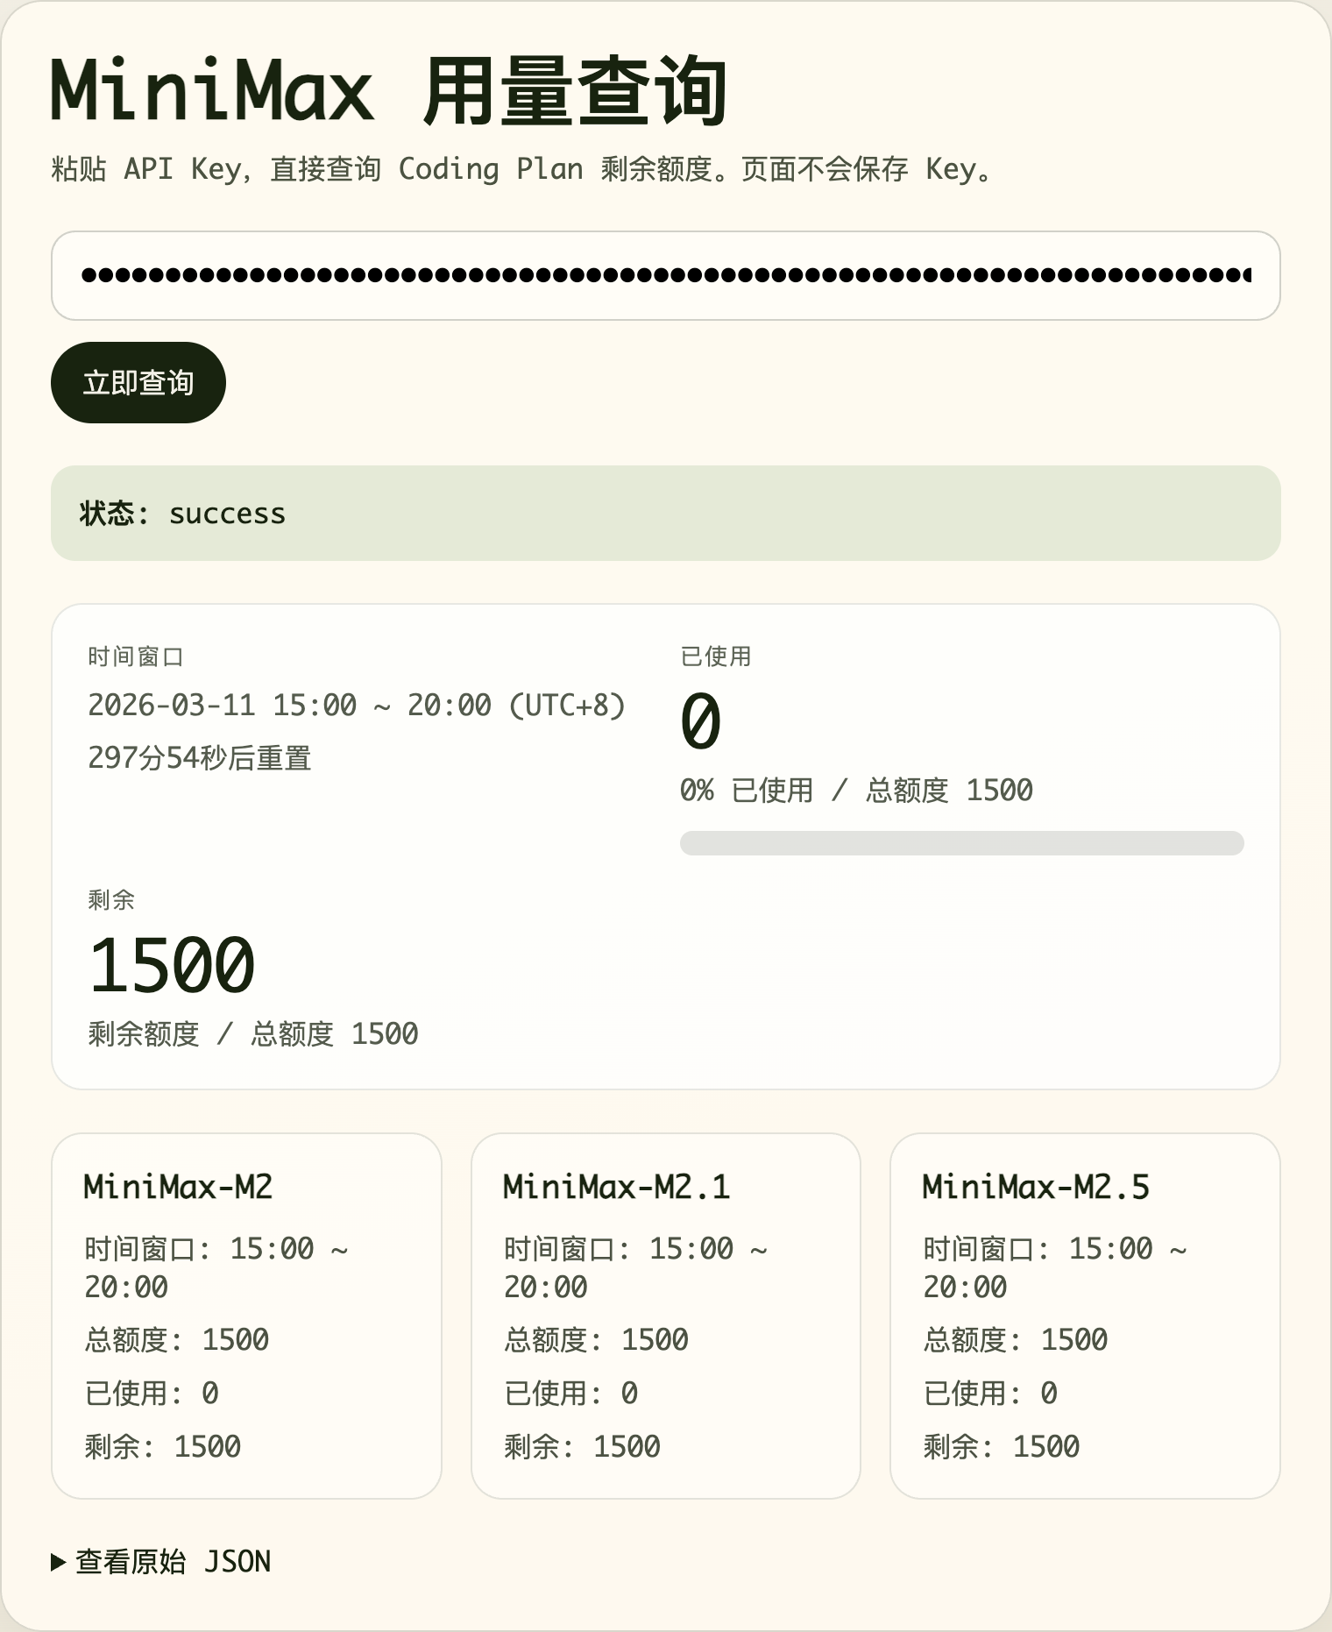This screenshot has width=1332, height=1632.
Task: Select the 时间窗口 line in MiniMax-M2.1 card
Action: [635, 1267]
